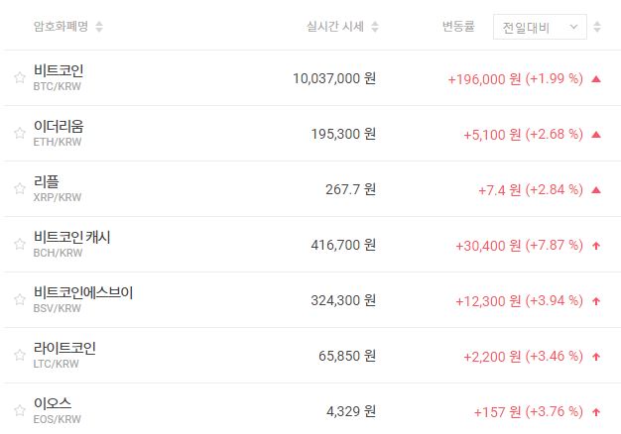The width and height of the screenshot is (621, 434).
Task: Click the star icon beside 비트코인에스브이
Action: click(x=19, y=300)
